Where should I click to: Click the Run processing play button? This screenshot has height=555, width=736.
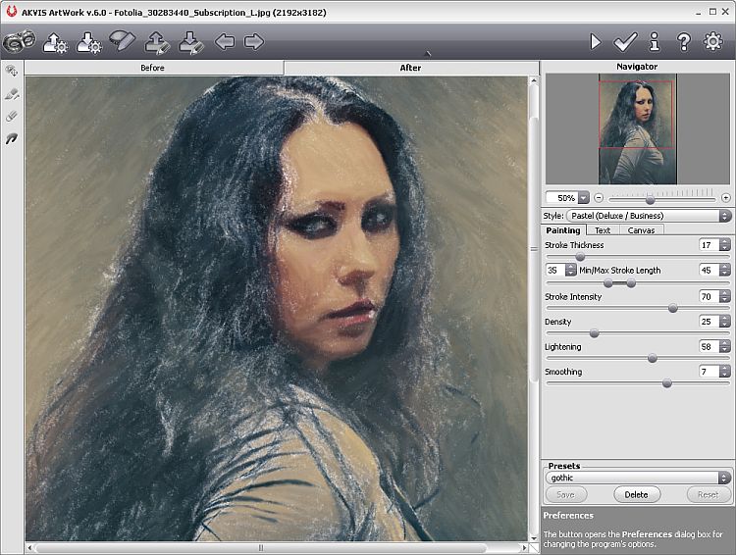pyautogui.click(x=595, y=42)
